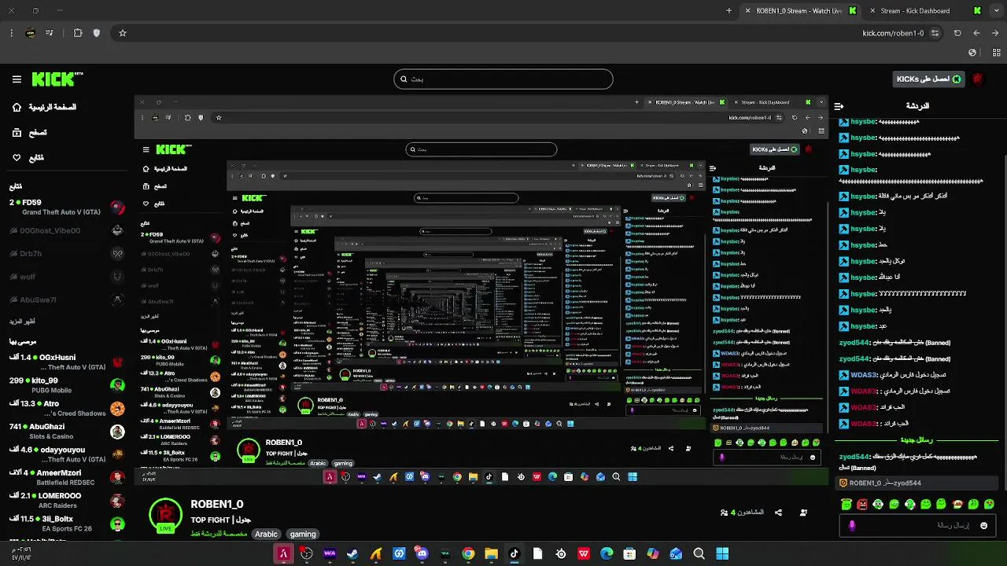Open recommended channel Atro
This screenshot has width=1007, height=566.
(x=67, y=408)
